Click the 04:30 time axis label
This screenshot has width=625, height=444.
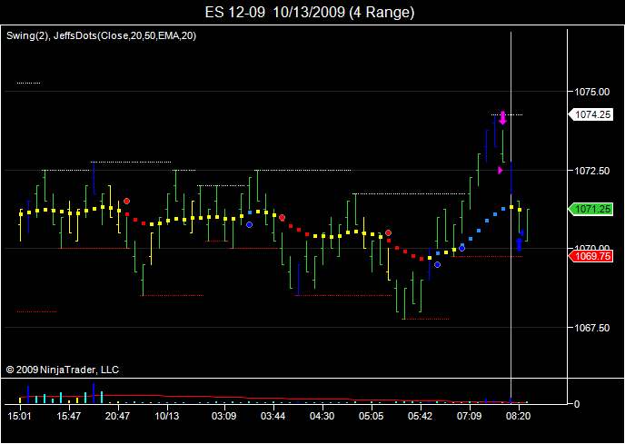click(322, 417)
